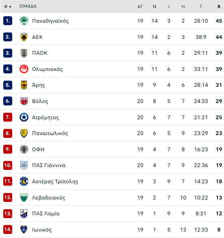This screenshot has width=224, height=238.
Task: Open the ΠΑΣ Γιάννινα team link
Action: tap(49, 165)
